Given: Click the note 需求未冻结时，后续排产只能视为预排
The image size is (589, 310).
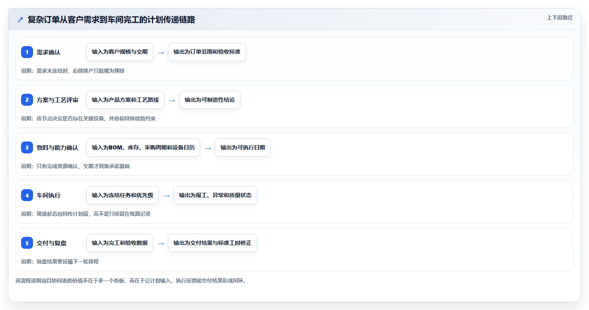Looking at the screenshot, I should coord(73,71).
